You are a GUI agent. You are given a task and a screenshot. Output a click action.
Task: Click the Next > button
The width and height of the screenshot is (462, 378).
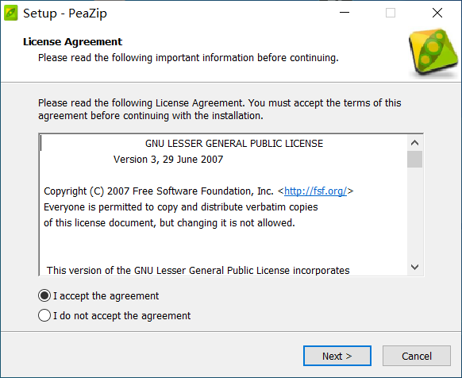[x=337, y=356]
